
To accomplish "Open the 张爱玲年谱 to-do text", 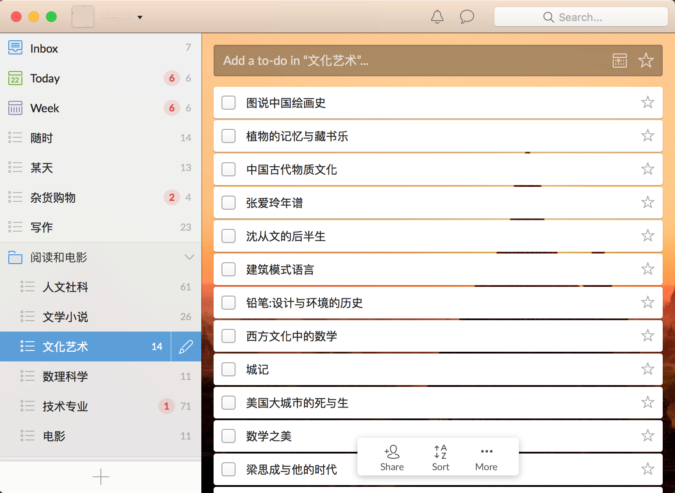I will (x=275, y=203).
